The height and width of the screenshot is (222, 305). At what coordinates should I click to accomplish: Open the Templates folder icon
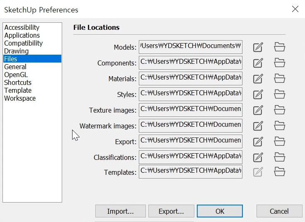280,171
